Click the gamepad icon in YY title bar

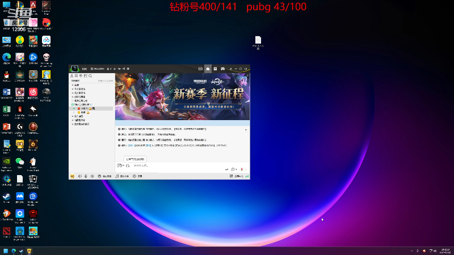(x=222, y=69)
